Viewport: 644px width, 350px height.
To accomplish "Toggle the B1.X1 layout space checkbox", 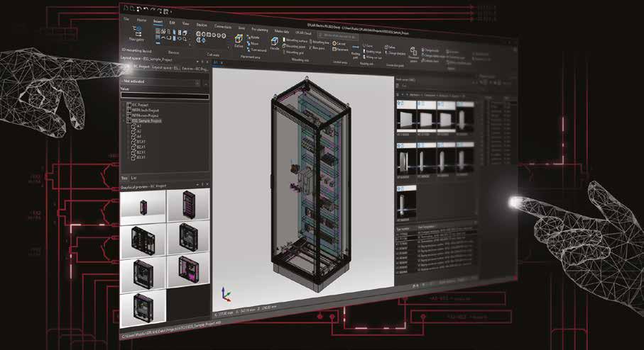I will [x=133, y=142].
